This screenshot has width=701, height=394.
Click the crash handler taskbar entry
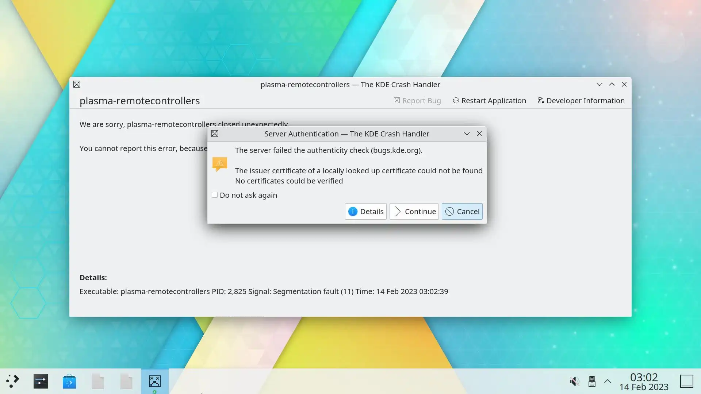(x=155, y=381)
